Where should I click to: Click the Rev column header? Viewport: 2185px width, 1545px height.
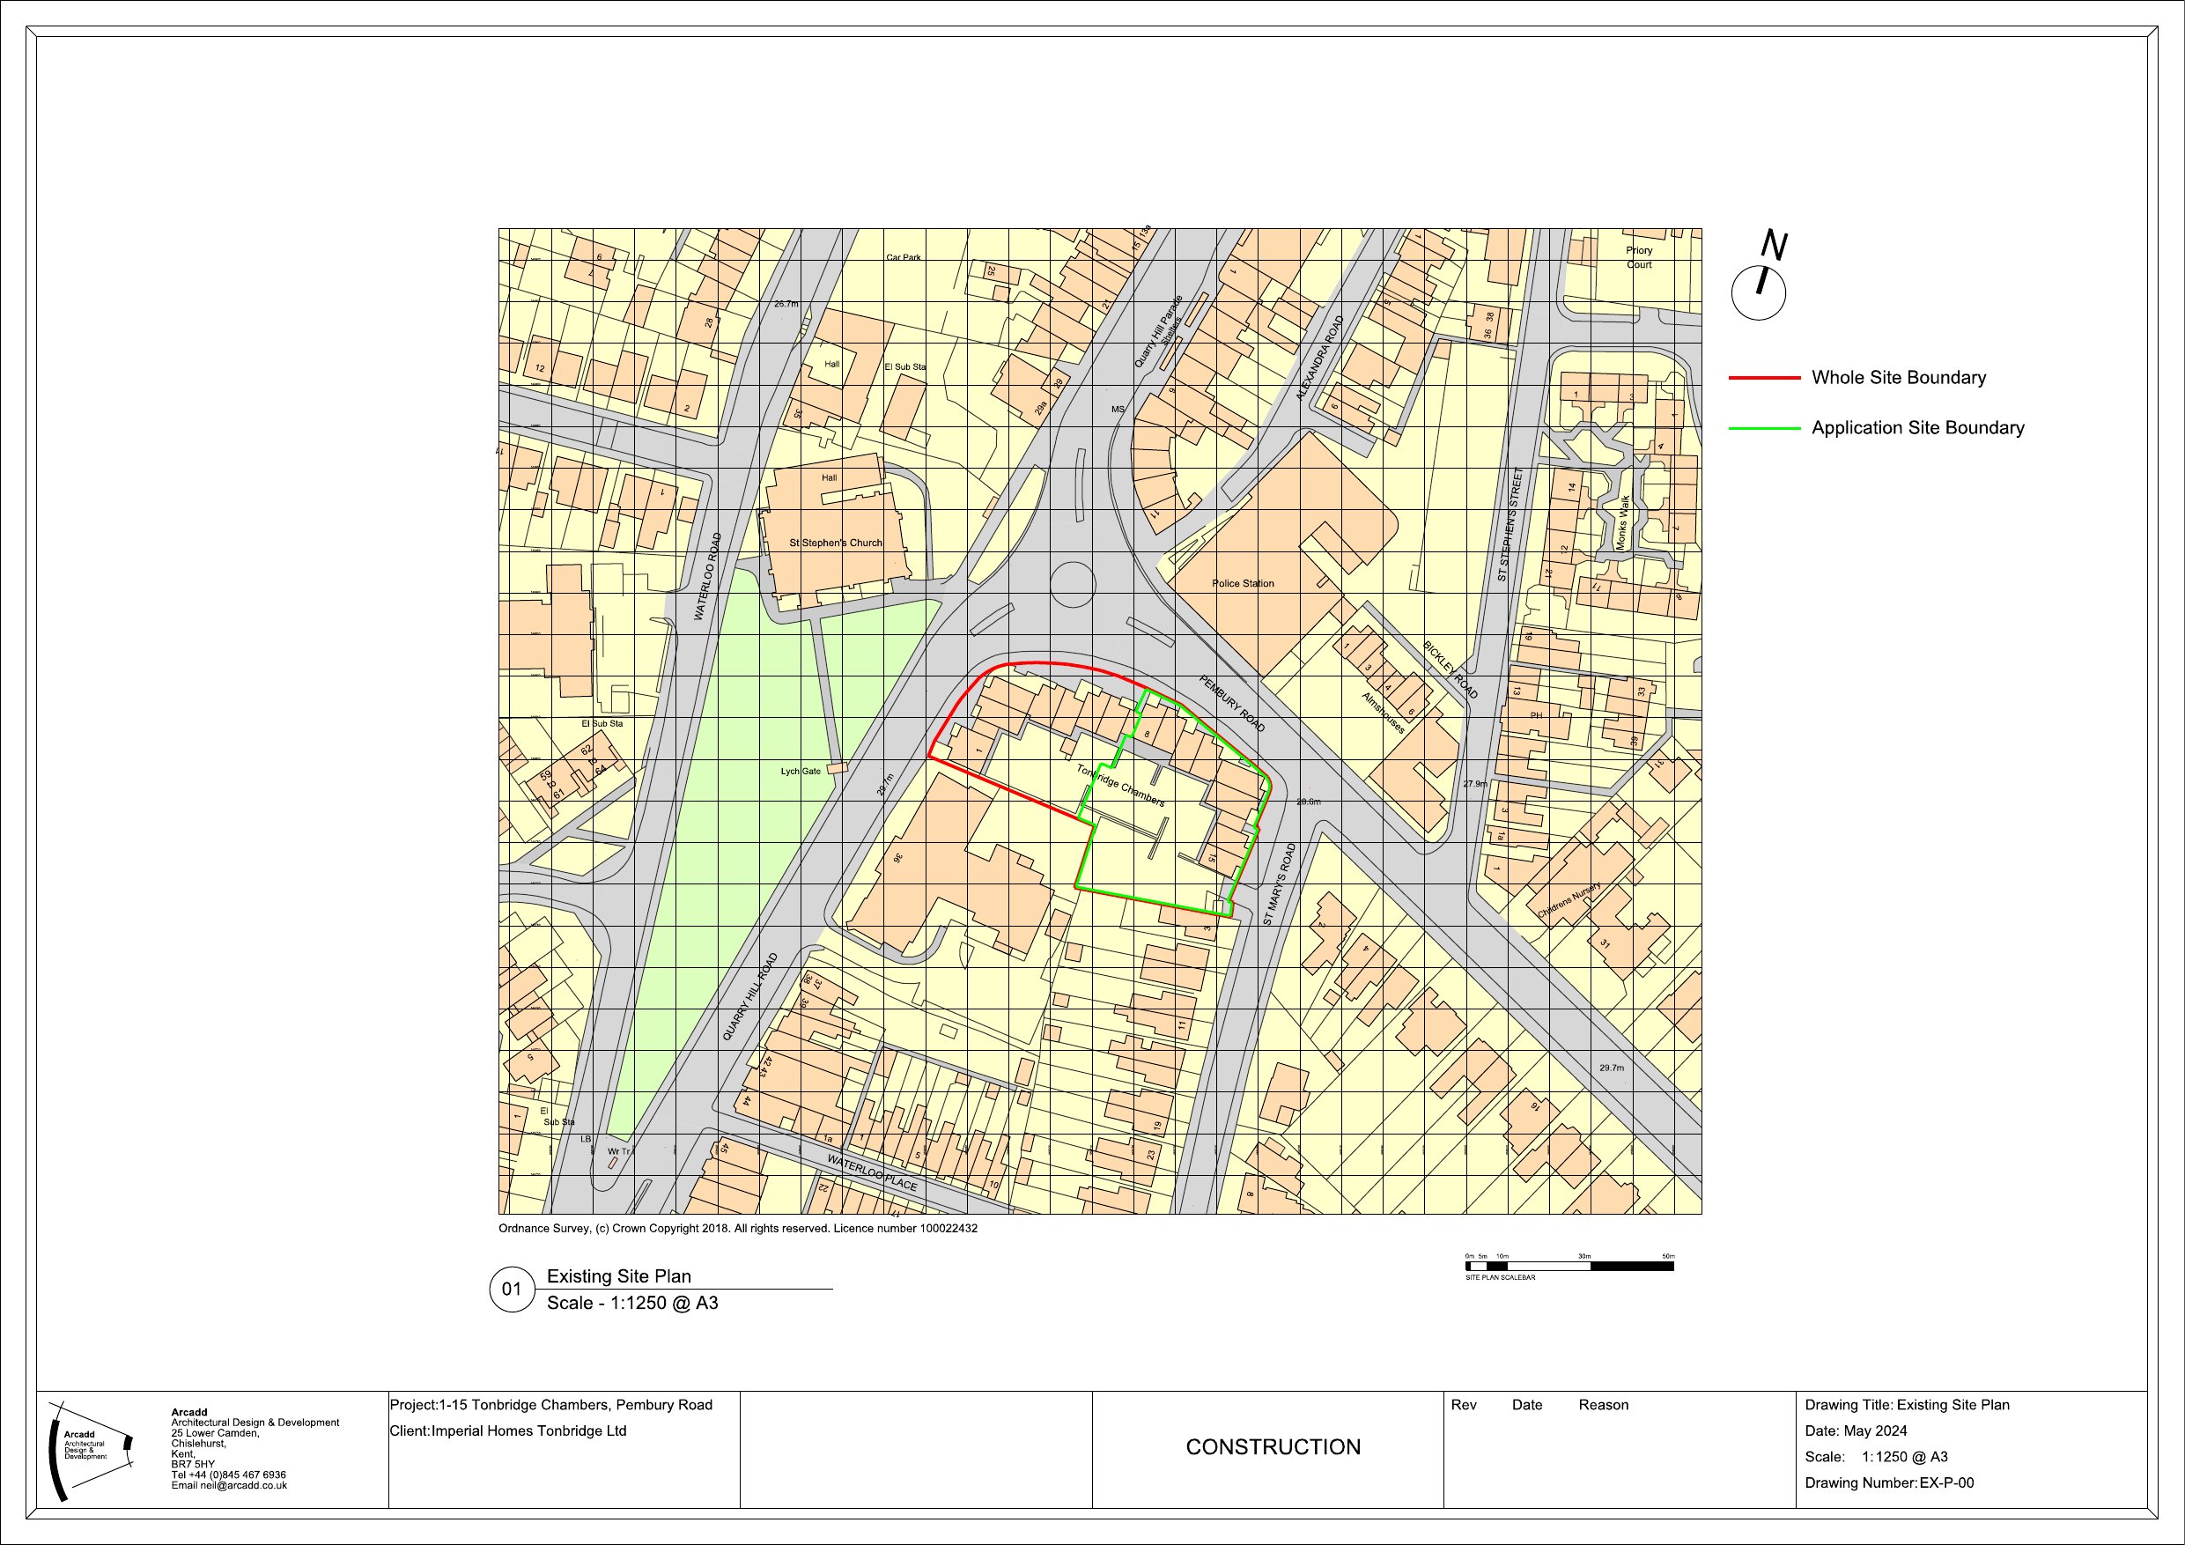pyautogui.click(x=1464, y=1405)
